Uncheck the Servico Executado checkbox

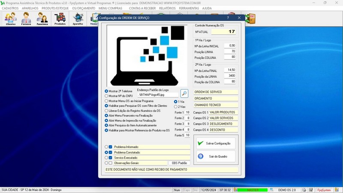pos(111,157)
